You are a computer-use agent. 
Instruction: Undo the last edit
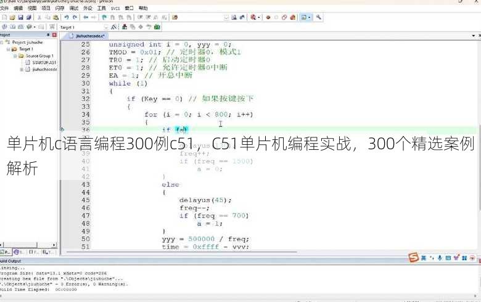67,17
